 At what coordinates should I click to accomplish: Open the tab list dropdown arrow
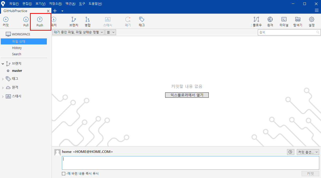click(62, 11)
